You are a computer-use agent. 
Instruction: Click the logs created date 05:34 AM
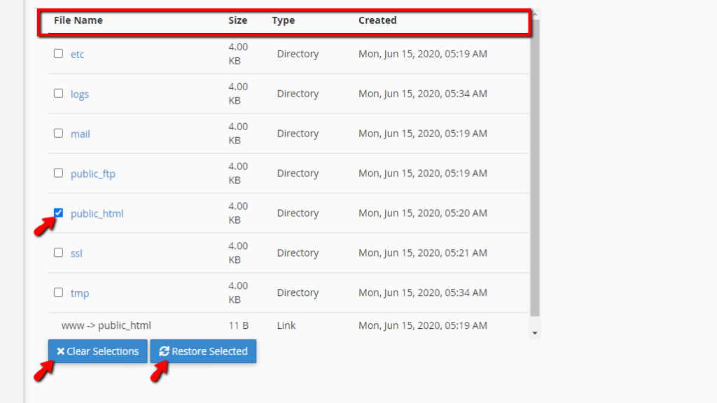click(422, 94)
